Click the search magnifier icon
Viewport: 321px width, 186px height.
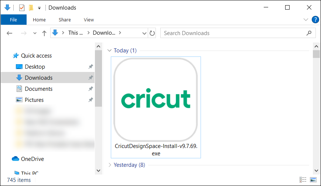pyautogui.click(x=309, y=33)
